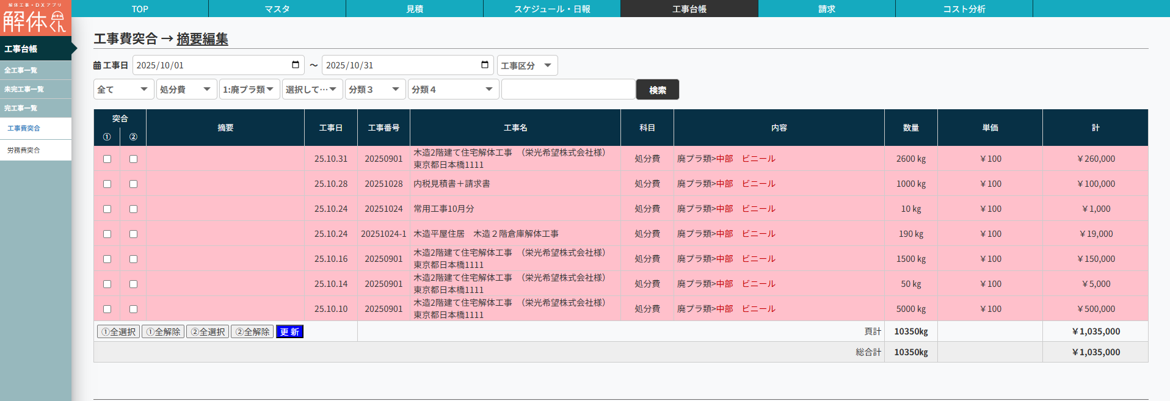This screenshot has width=1170, height=401.
Task: Open the 請求 tab
Action: tap(827, 9)
